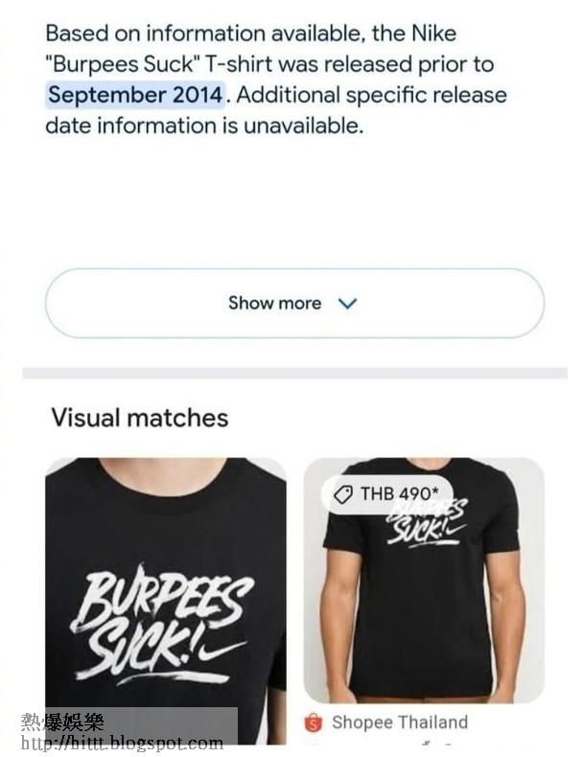This screenshot has height=757, width=583.
Task: Click the 熱爆娛樂 watermark text
Action: [x=62, y=722]
